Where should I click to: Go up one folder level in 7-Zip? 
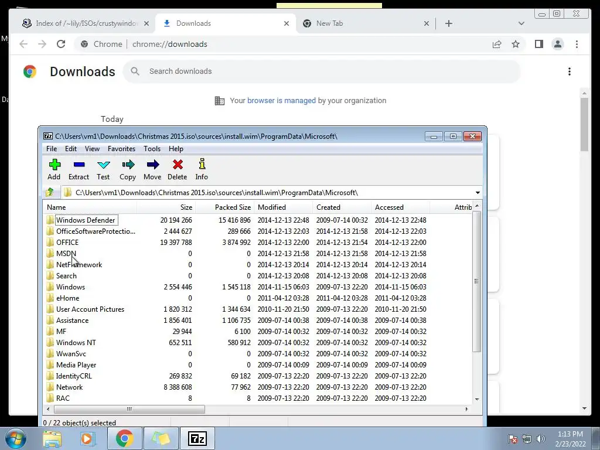point(50,192)
